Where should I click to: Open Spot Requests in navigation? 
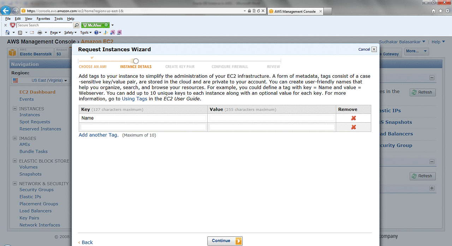35,122
